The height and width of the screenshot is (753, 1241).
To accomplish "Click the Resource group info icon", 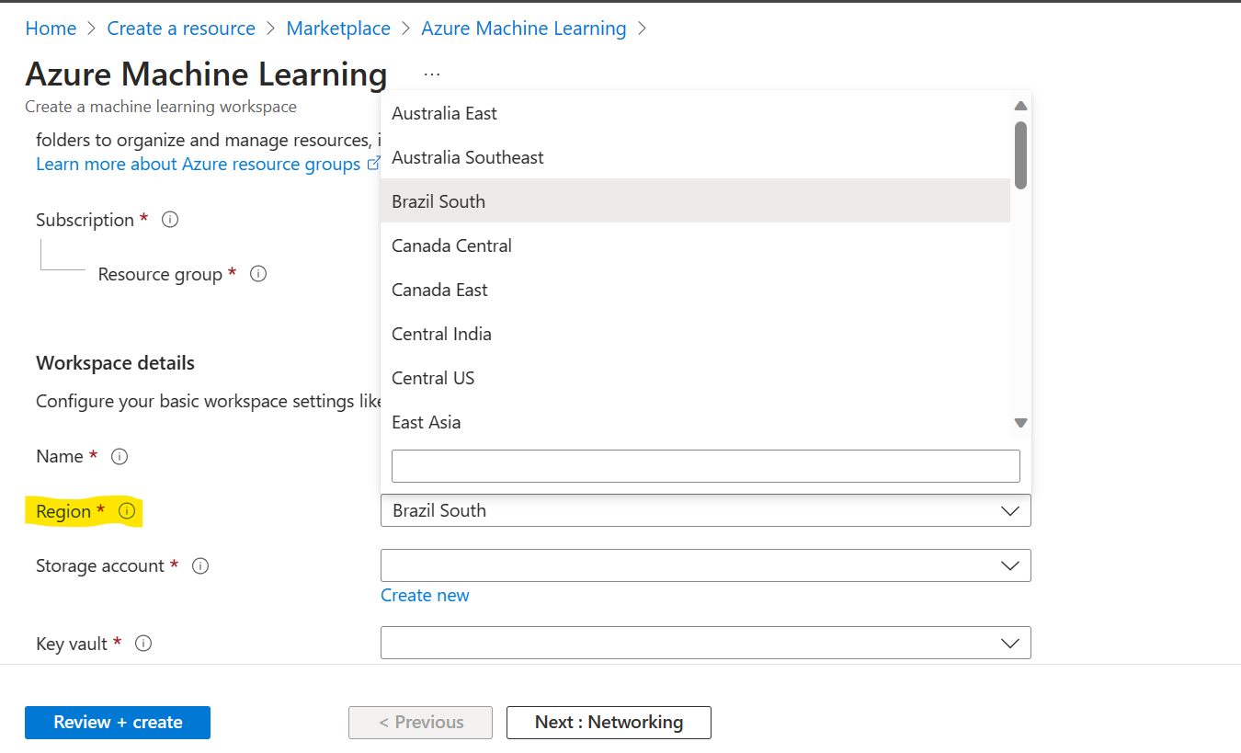I will pyautogui.click(x=258, y=274).
